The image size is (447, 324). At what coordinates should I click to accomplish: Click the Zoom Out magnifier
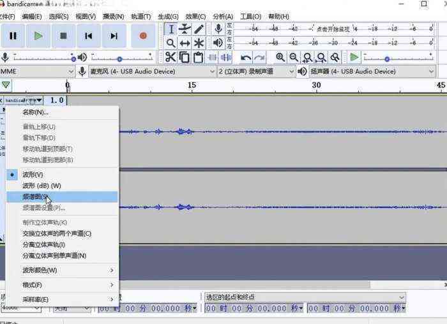click(294, 57)
